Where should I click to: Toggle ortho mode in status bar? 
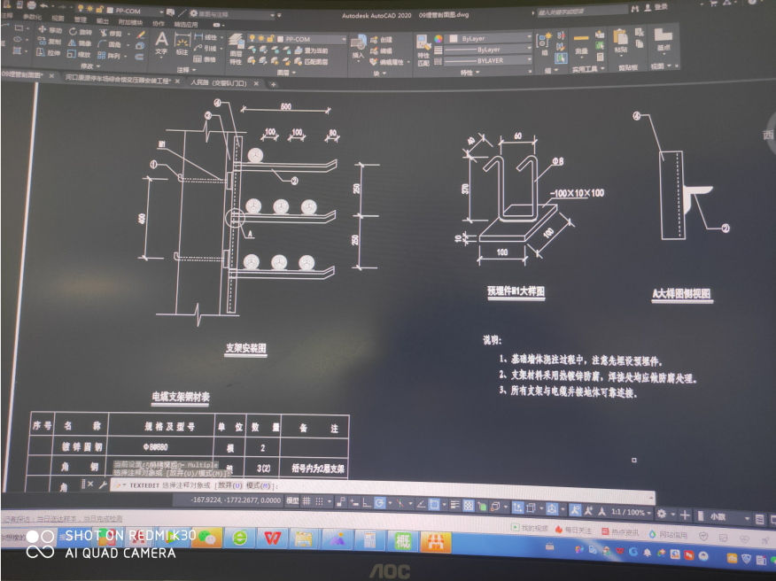click(366, 503)
